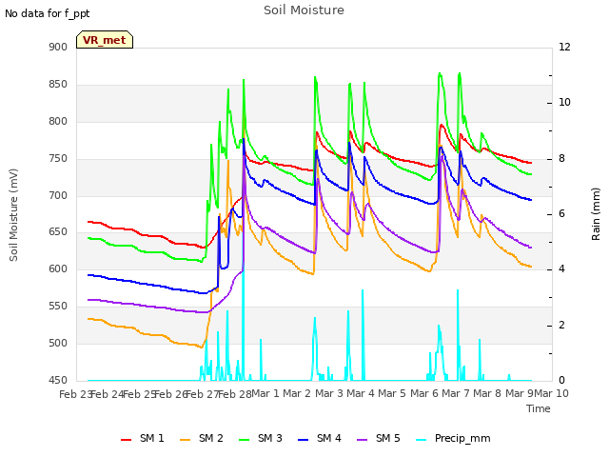Click the 10 right y-axis tick label
Viewport: 609px width, 457px height.
pyautogui.click(x=564, y=103)
